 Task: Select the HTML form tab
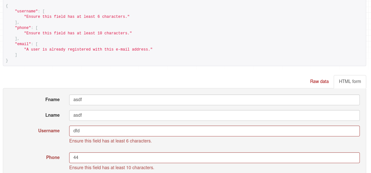(350, 82)
